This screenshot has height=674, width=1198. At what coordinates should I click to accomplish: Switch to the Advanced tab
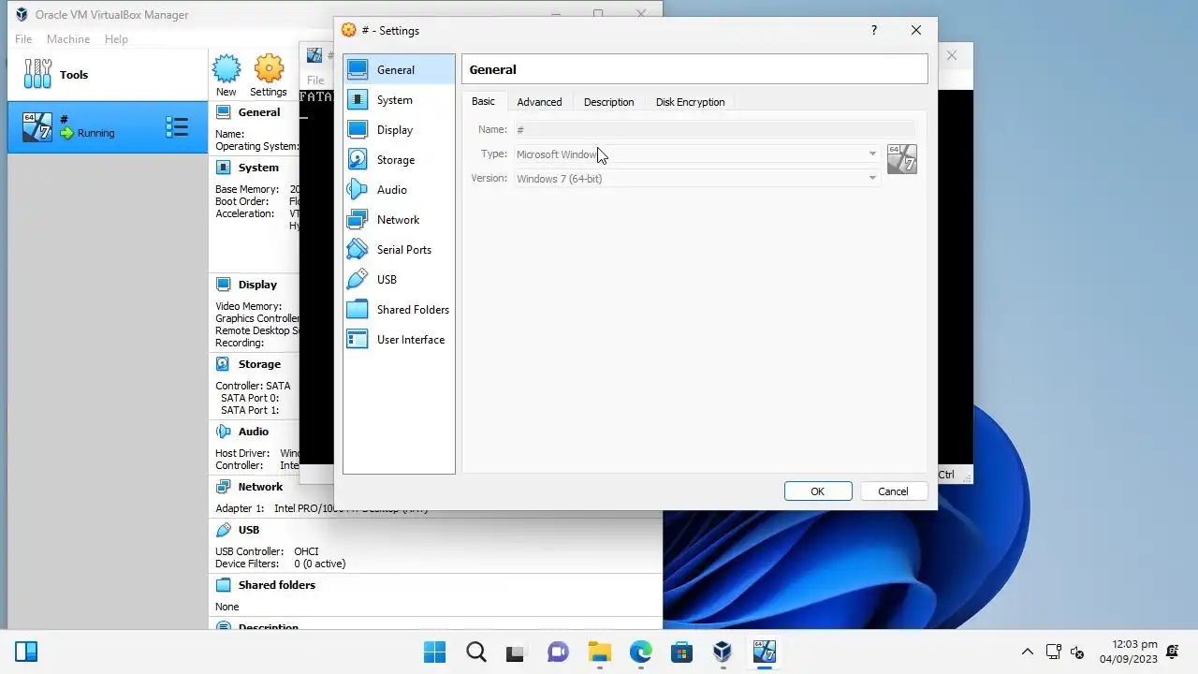(x=539, y=102)
